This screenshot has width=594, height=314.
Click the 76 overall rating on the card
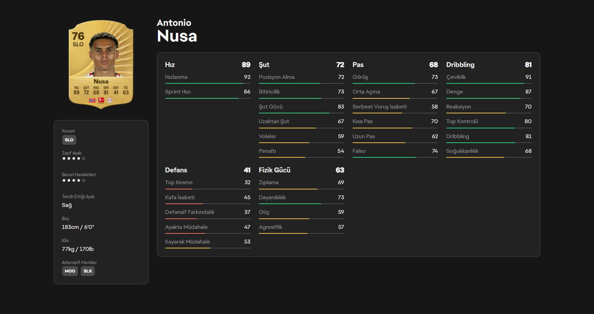coord(78,36)
